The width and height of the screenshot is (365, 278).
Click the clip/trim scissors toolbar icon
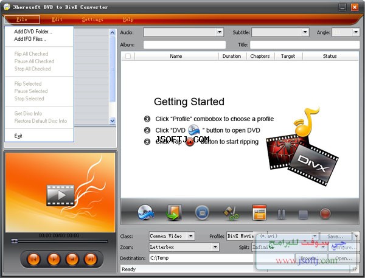tap(231, 213)
